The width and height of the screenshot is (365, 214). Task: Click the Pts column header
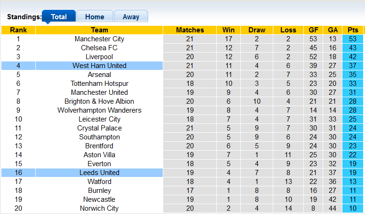352,30
